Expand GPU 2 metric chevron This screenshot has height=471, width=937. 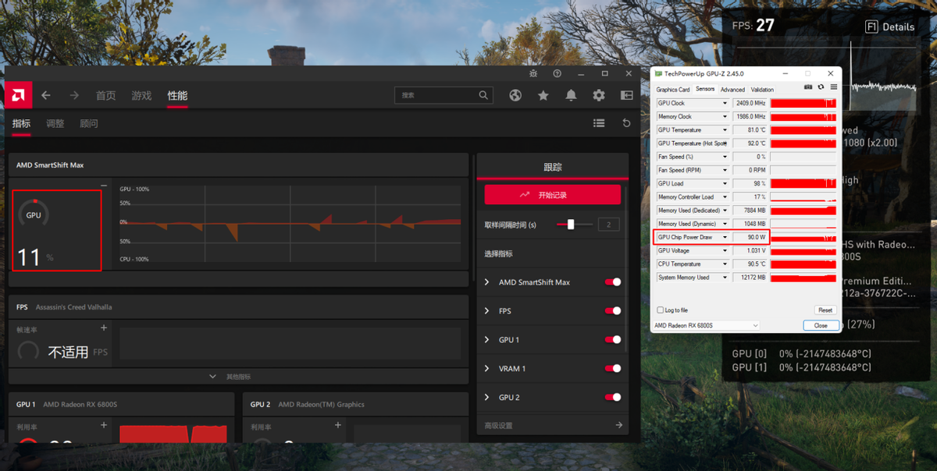point(487,398)
